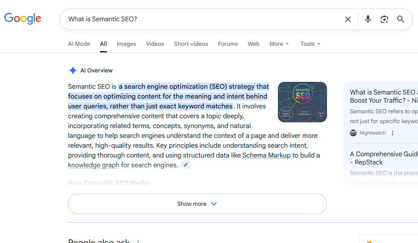Select the AI Mode tab

click(x=79, y=44)
